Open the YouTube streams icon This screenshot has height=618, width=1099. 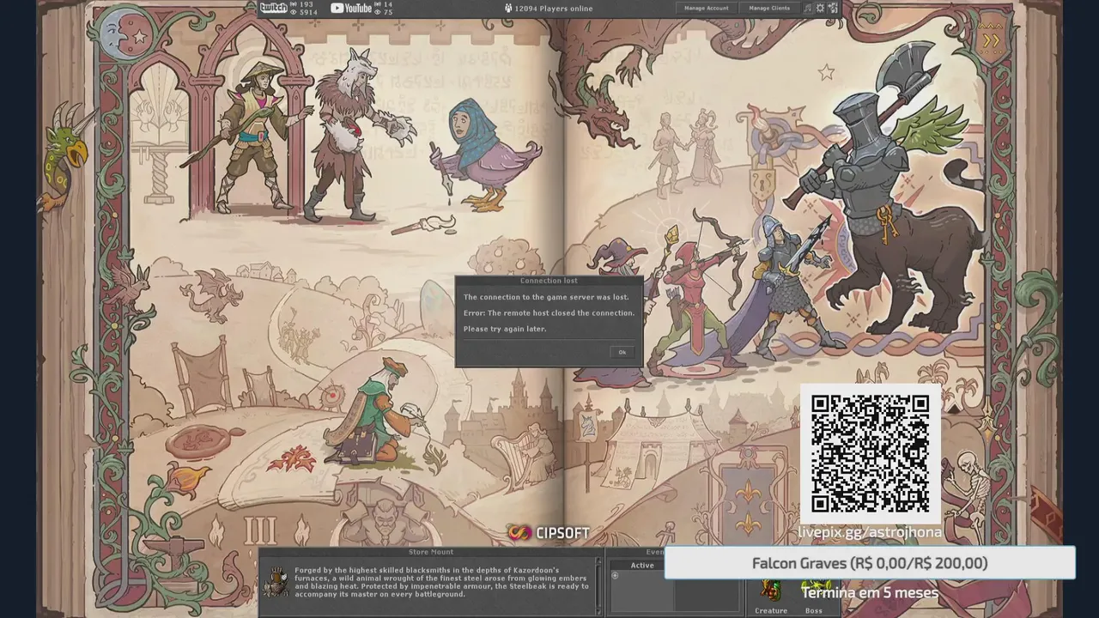coord(350,8)
